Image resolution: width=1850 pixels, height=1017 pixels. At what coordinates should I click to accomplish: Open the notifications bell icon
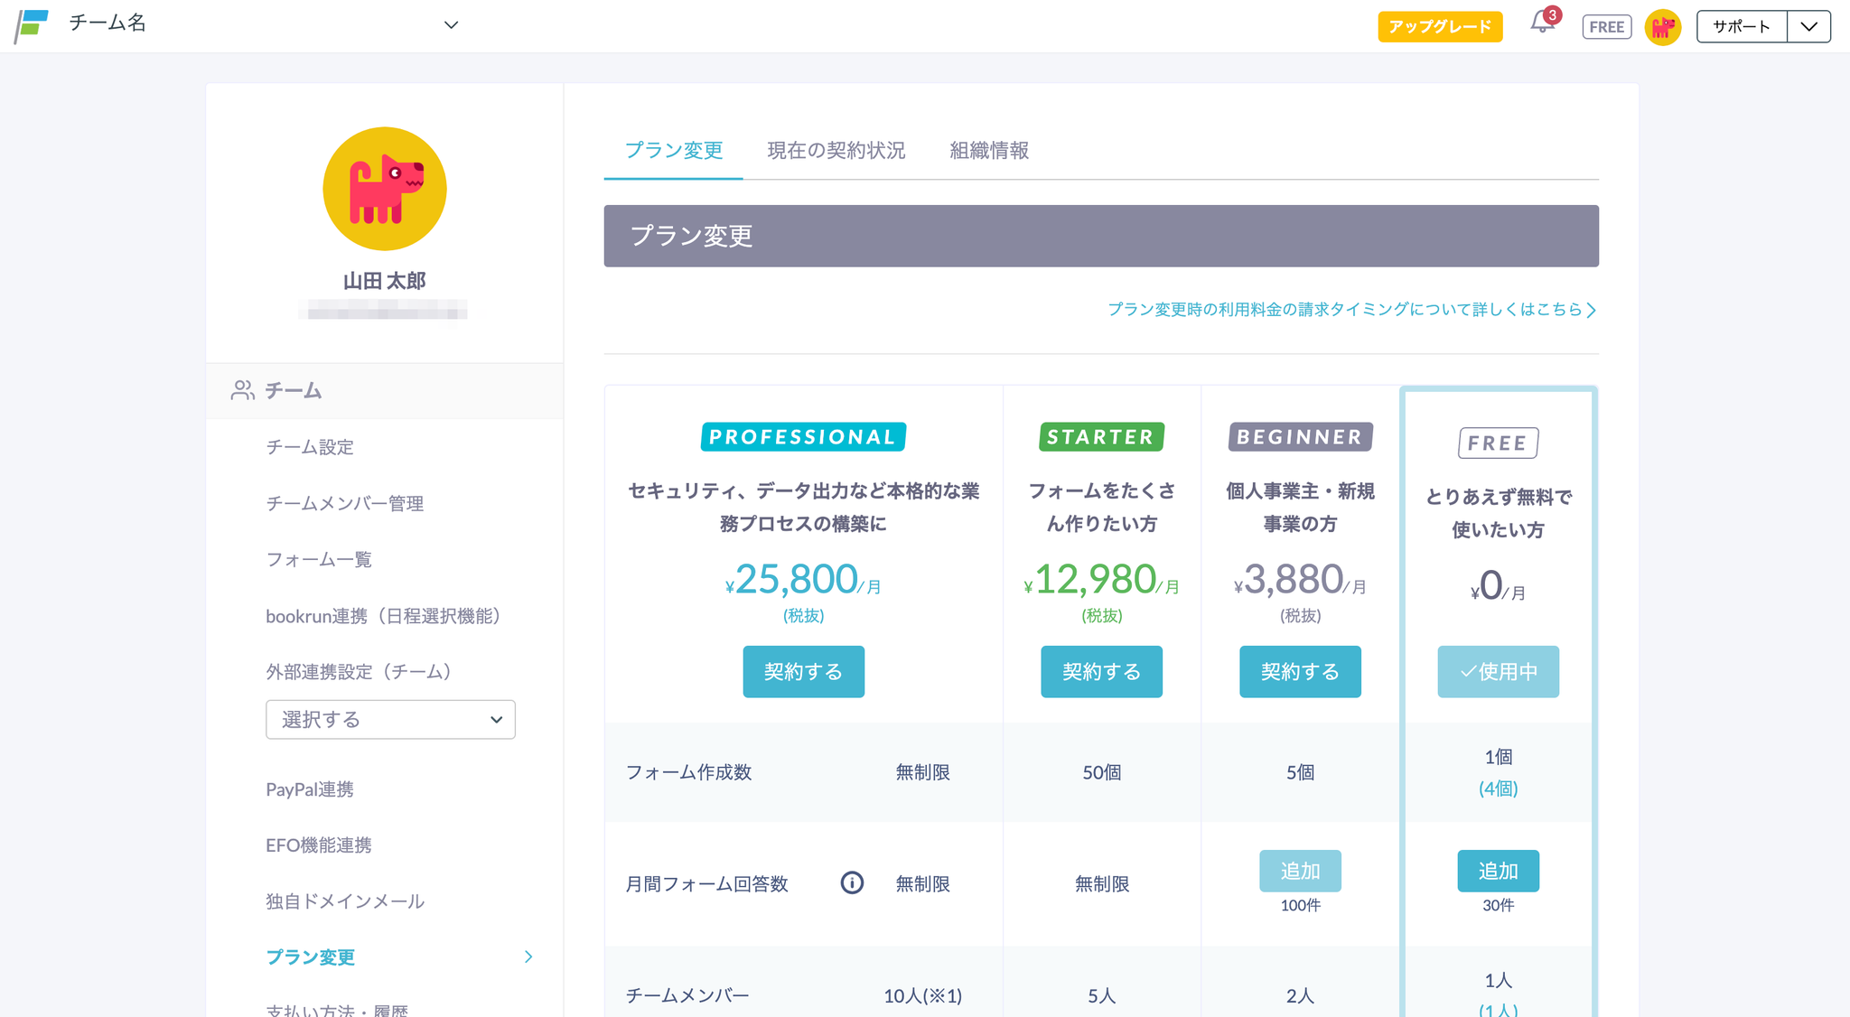pos(1542,23)
